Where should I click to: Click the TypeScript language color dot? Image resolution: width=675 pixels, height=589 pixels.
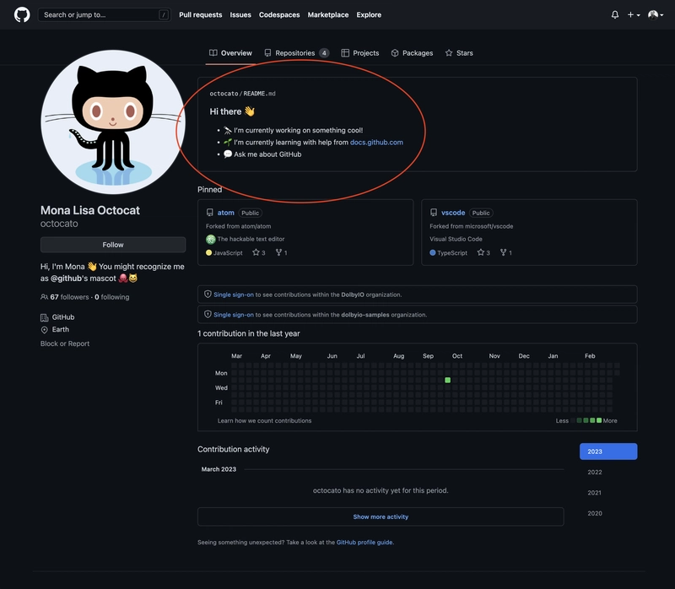[x=433, y=253]
